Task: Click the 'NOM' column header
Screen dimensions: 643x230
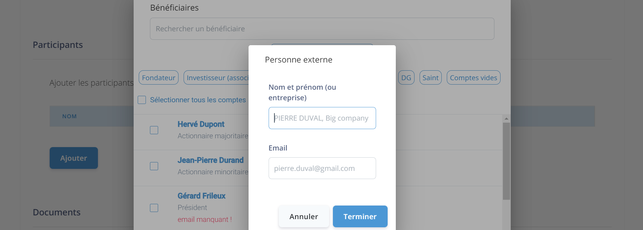Action: (69, 116)
